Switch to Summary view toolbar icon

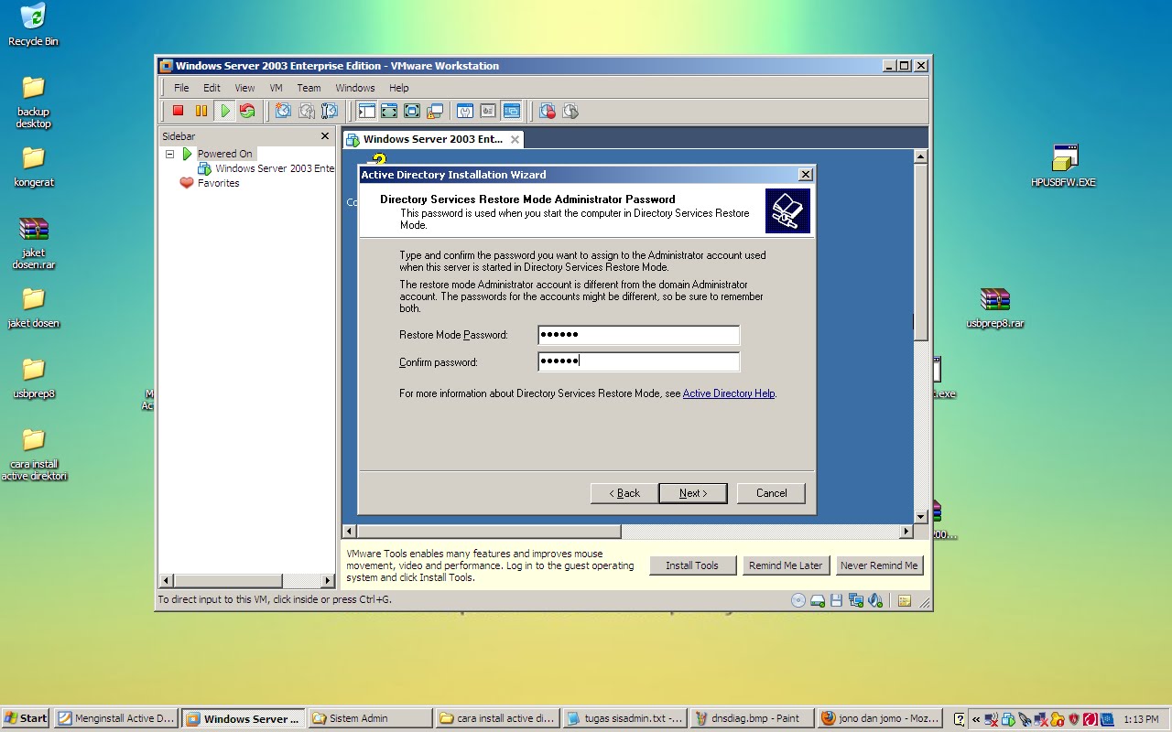(x=465, y=111)
